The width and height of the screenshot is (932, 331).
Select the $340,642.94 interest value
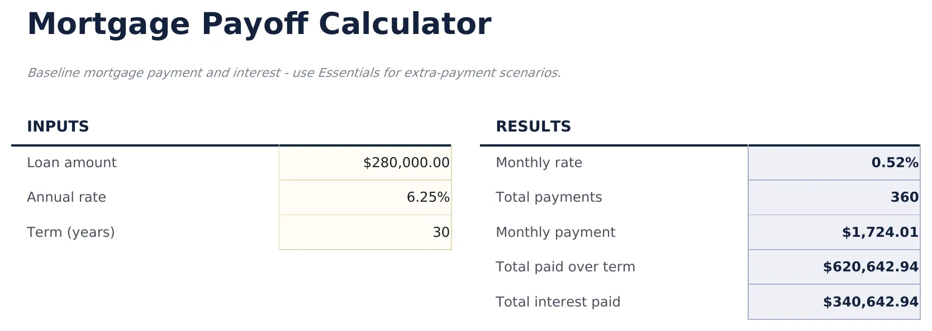pos(869,301)
